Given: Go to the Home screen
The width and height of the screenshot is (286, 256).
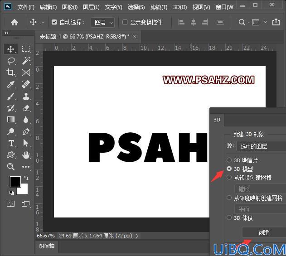Looking at the screenshot, I should [15, 22].
